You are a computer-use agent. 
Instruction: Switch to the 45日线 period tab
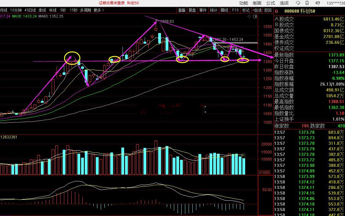click(x=30, y=10)
